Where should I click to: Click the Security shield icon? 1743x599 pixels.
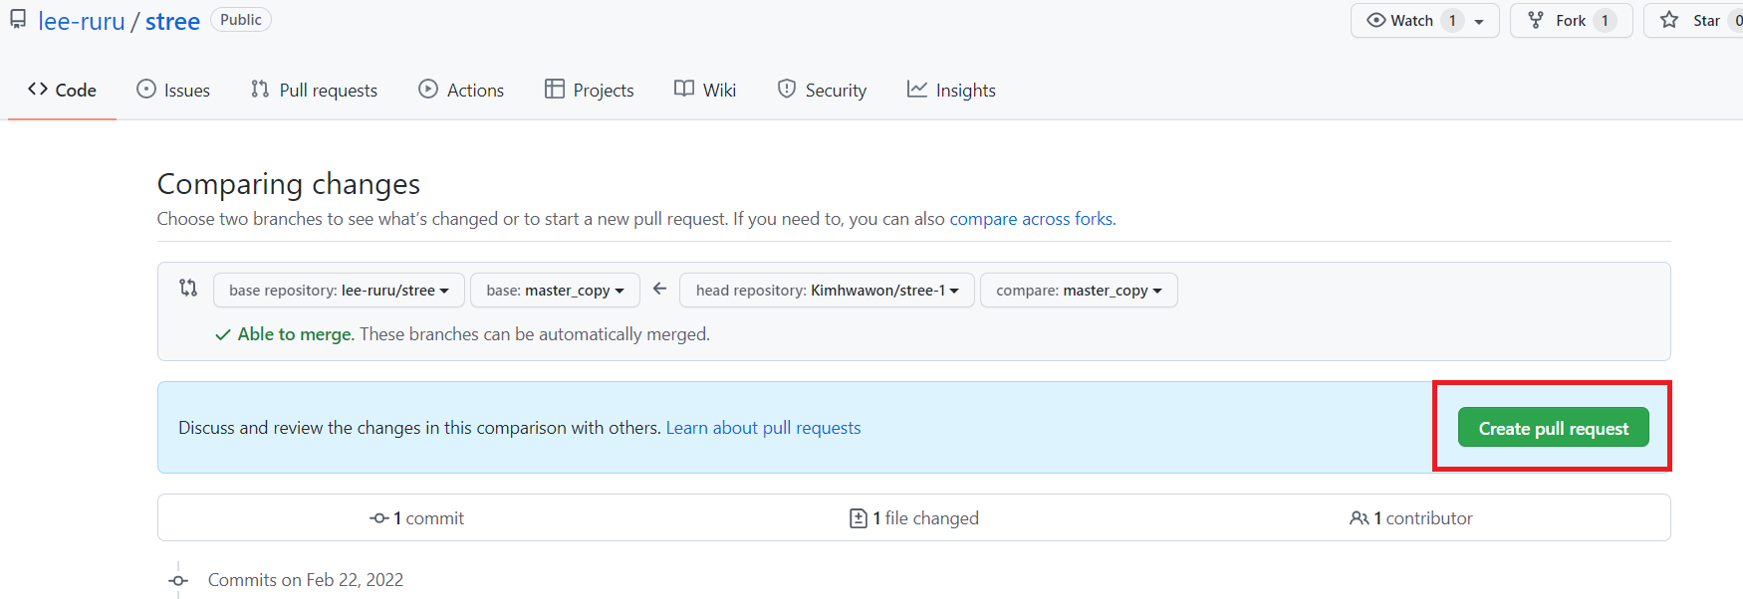tap(787, 89)
